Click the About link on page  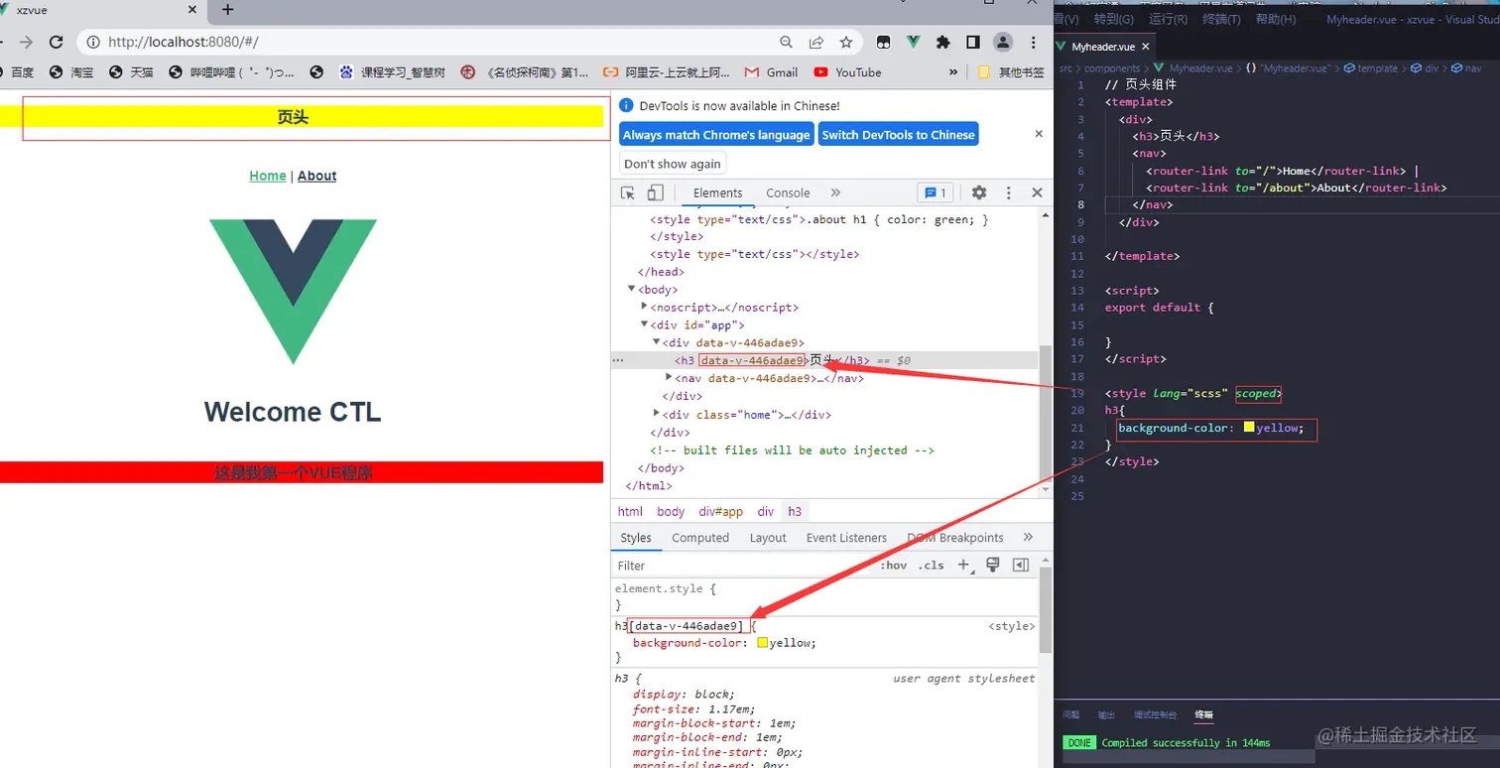click(x=317, y=176)
